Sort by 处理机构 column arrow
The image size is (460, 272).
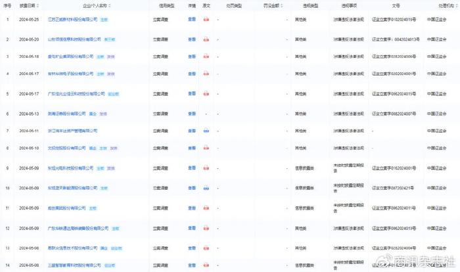tap(456, 5)
